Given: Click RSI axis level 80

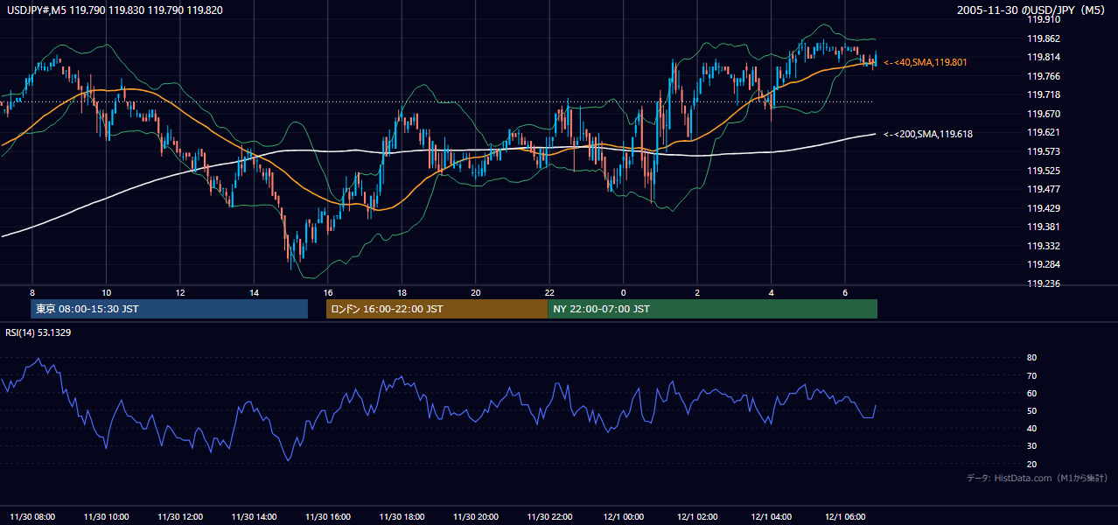Looking at the screenshot, I should pos(1031,358).
